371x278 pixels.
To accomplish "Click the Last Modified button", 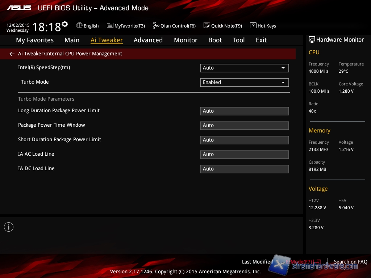I will pos(257,262).
